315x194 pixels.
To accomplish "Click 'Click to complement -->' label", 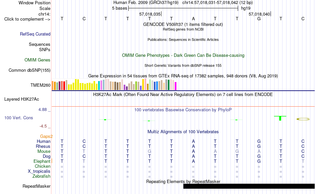I will [27, 19].
